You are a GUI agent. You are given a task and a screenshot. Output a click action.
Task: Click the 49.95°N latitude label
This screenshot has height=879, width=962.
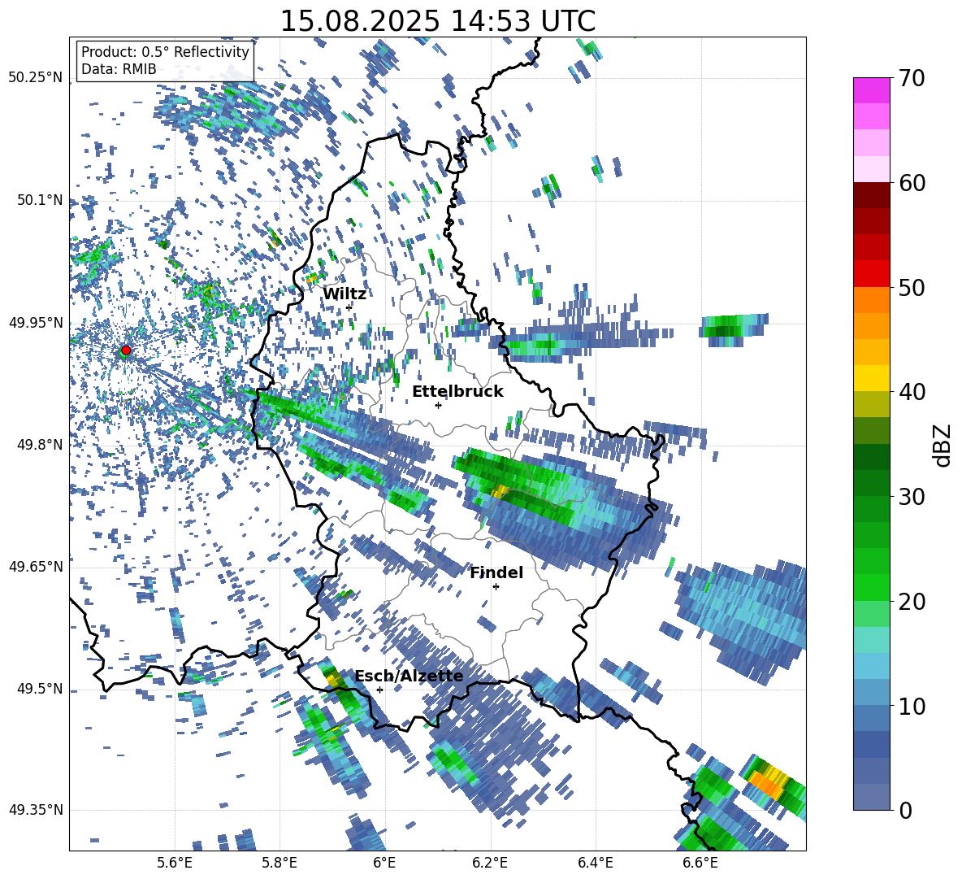[36, 322]
